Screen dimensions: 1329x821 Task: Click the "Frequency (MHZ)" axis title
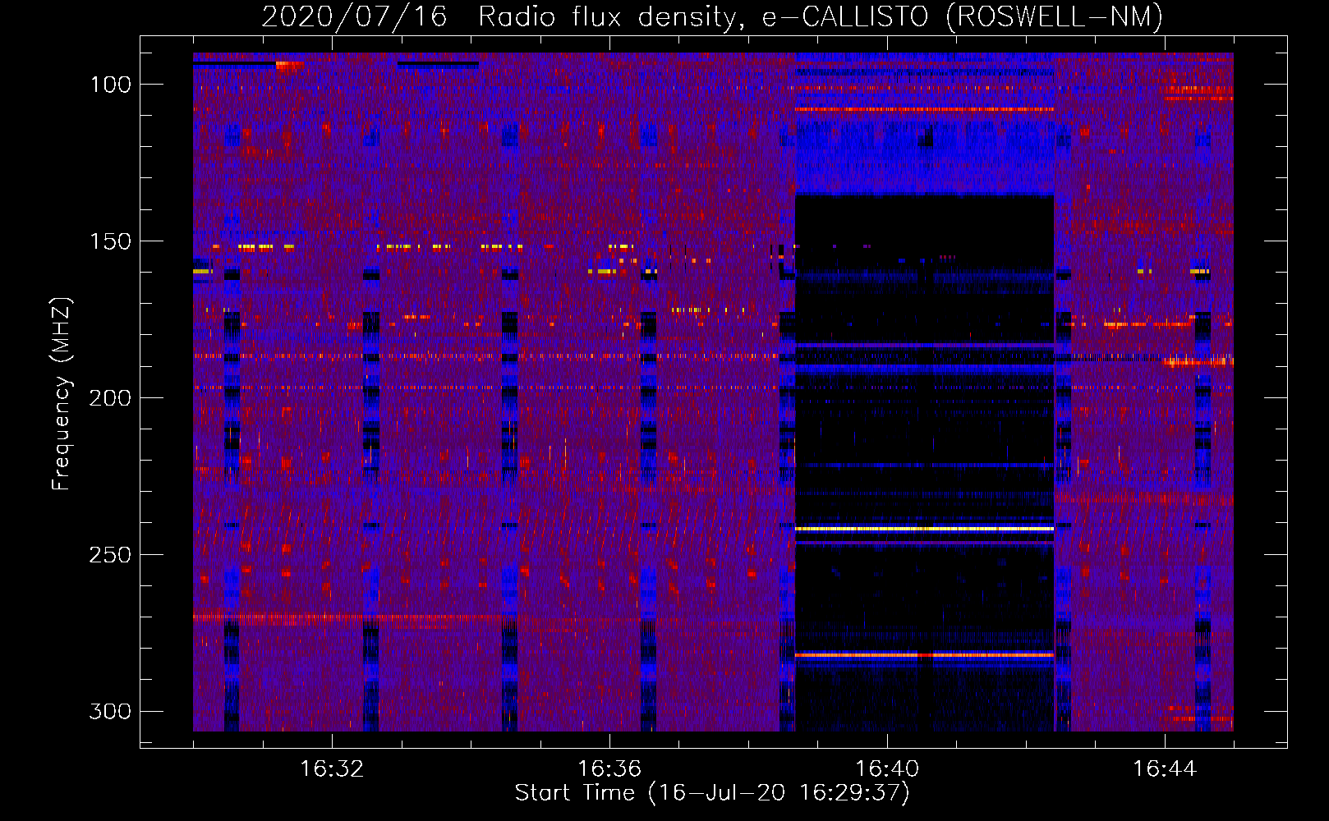62,393
